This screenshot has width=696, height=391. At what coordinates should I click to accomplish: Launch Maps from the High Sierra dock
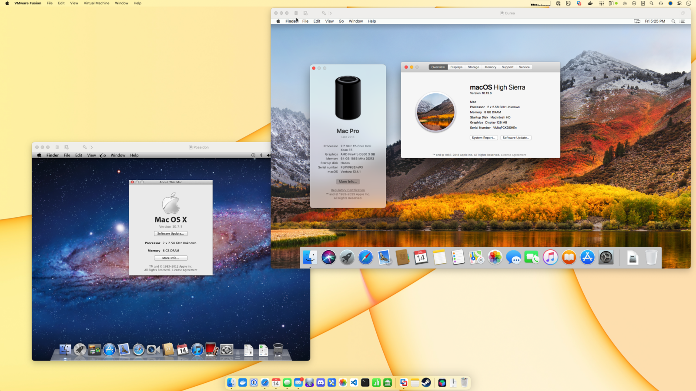point(476,257)
